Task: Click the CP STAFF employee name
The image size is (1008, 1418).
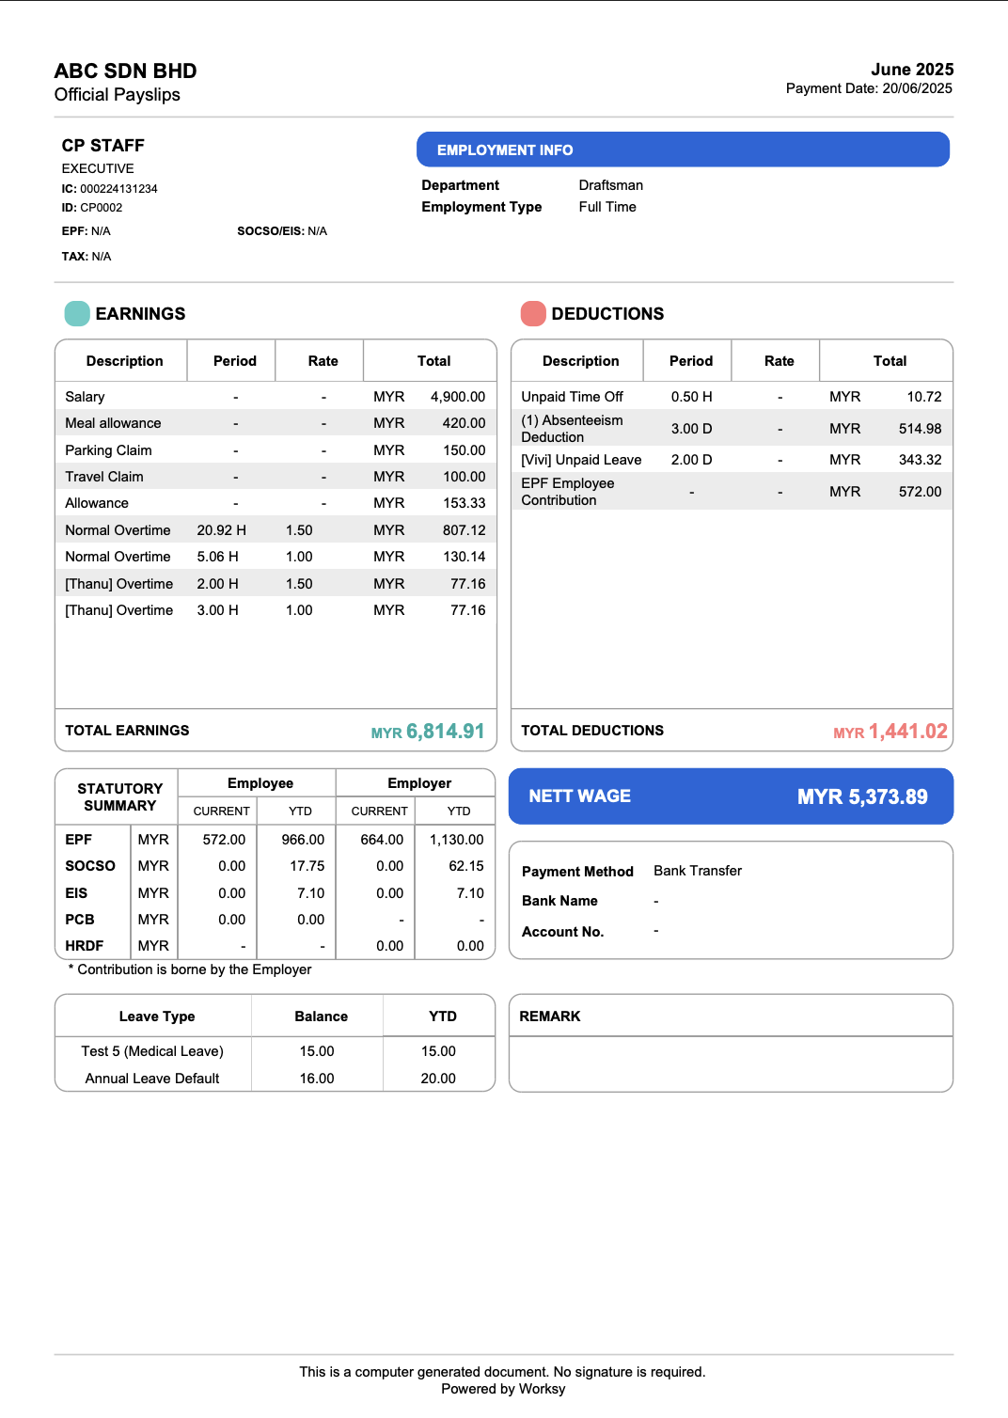Action: [103, 146]
